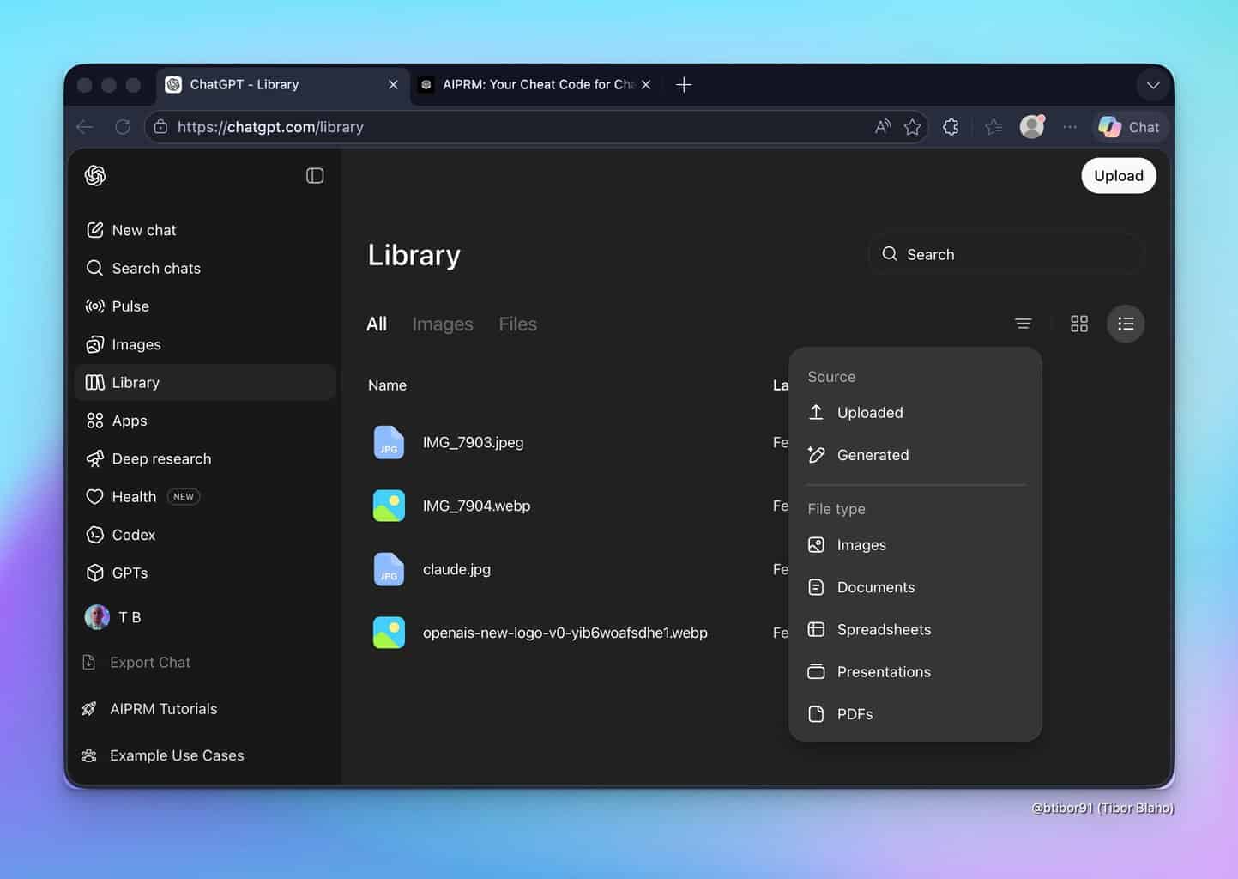Click JPG file icon of claude.jpg
This screenshot has height=879, width=1238.
(x=389, y=569)
